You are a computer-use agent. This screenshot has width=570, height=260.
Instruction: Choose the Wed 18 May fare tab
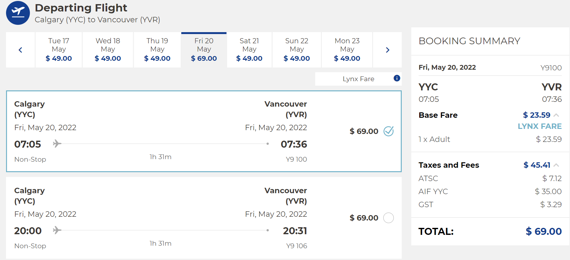[x=108, y=50]
